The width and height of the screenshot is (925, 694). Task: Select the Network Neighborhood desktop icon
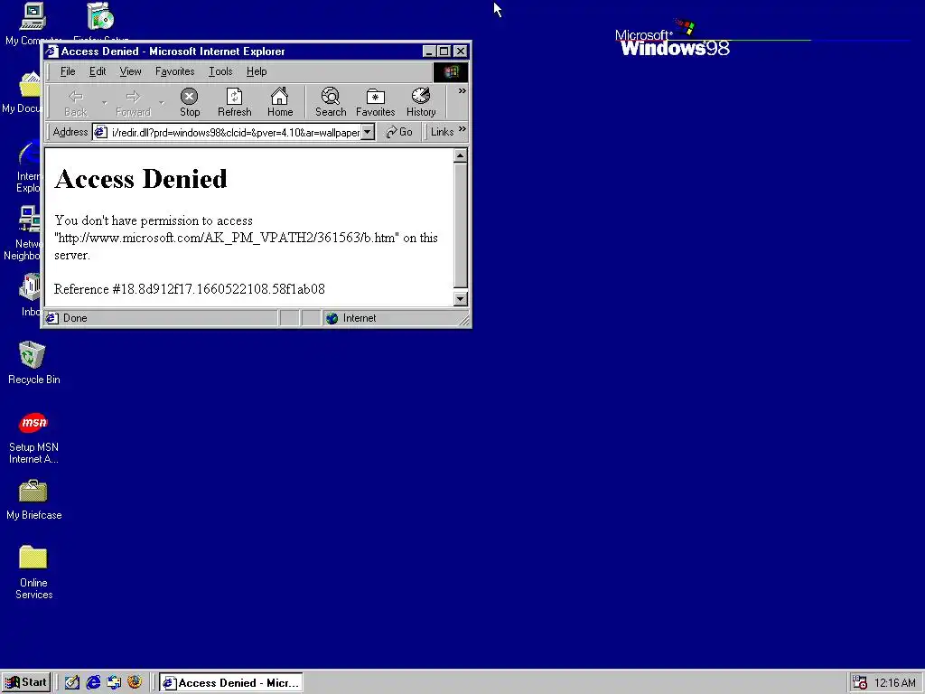23,233
